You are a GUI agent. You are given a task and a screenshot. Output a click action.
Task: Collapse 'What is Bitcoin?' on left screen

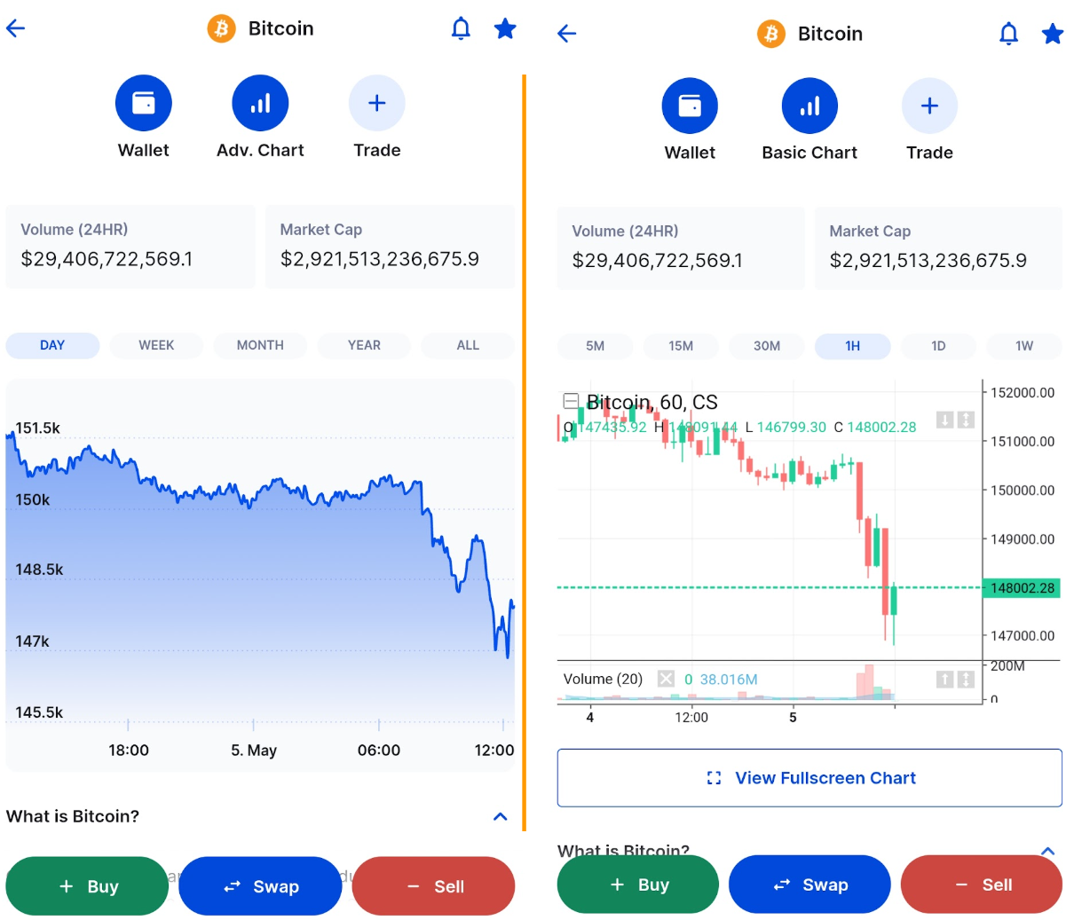[x=501, y=816]
